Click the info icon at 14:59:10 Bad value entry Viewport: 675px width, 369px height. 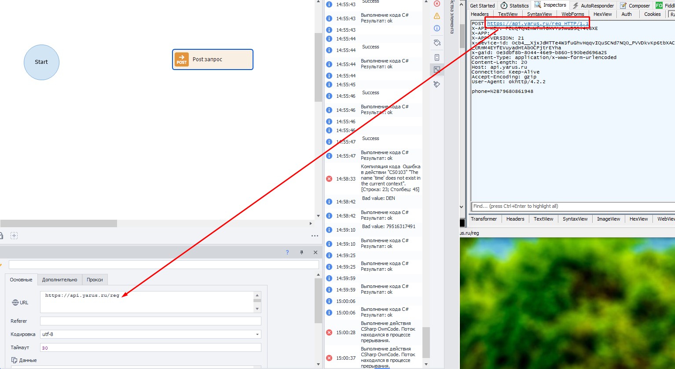pos(329,230)
